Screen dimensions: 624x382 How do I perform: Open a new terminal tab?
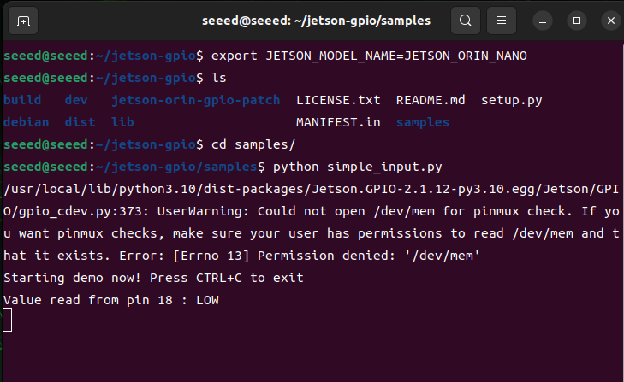pos(23,21)
